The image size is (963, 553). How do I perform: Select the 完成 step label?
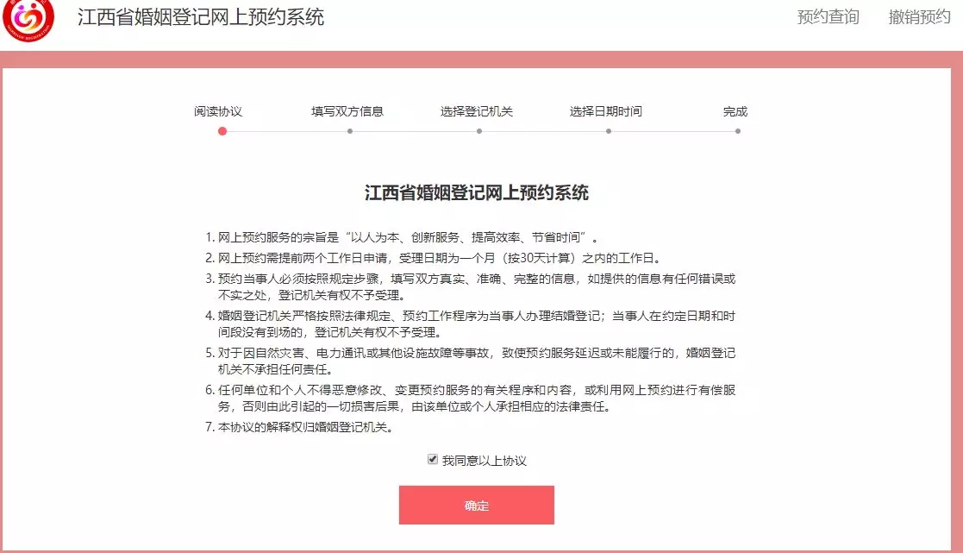click(735, 111)
